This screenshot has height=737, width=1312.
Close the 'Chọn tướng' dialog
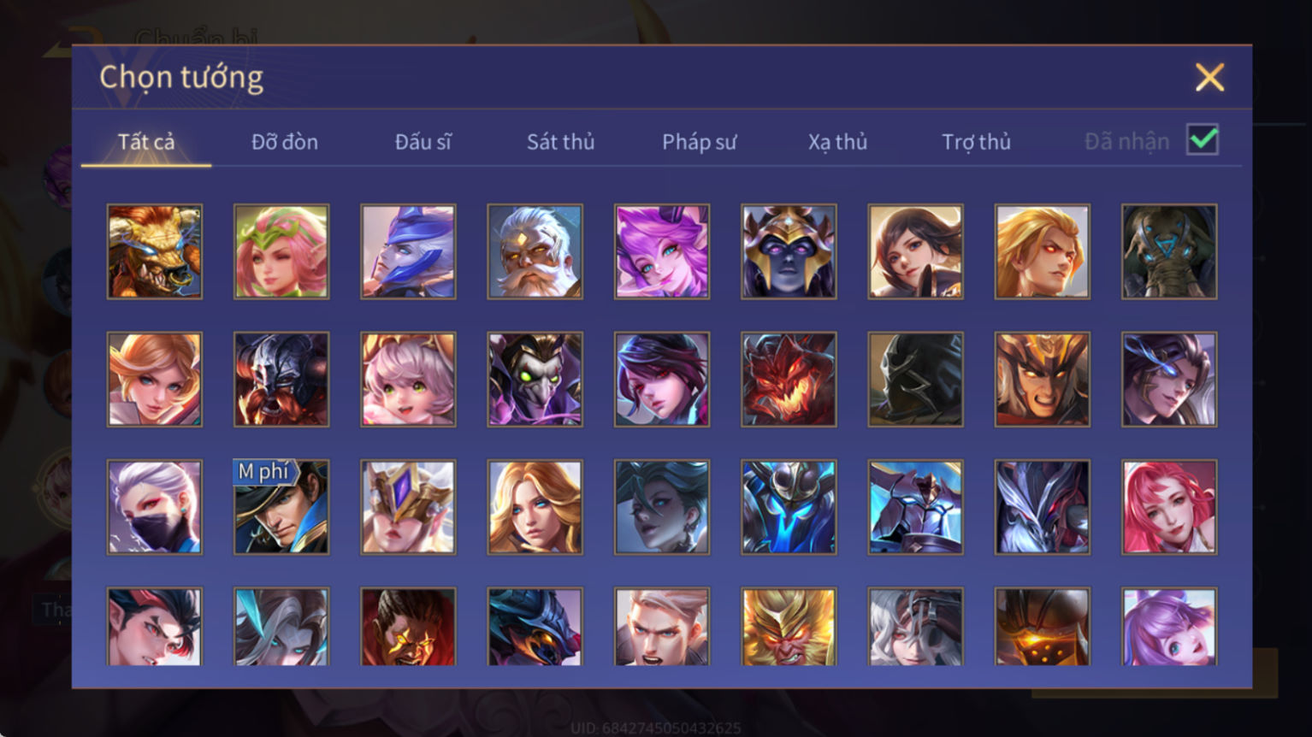1209,78
